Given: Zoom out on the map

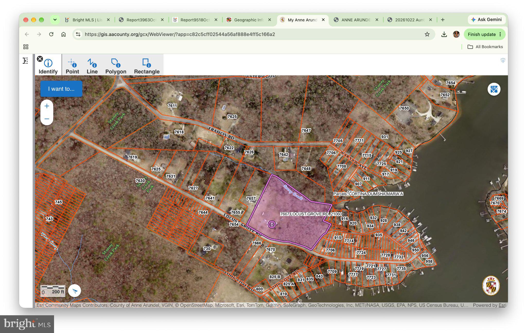Looking at the screenshot, I should pos(47,119).
